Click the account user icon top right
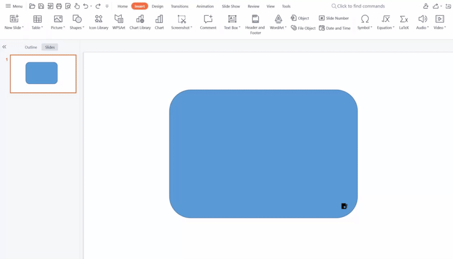The image size is (453, 259). 426,6
